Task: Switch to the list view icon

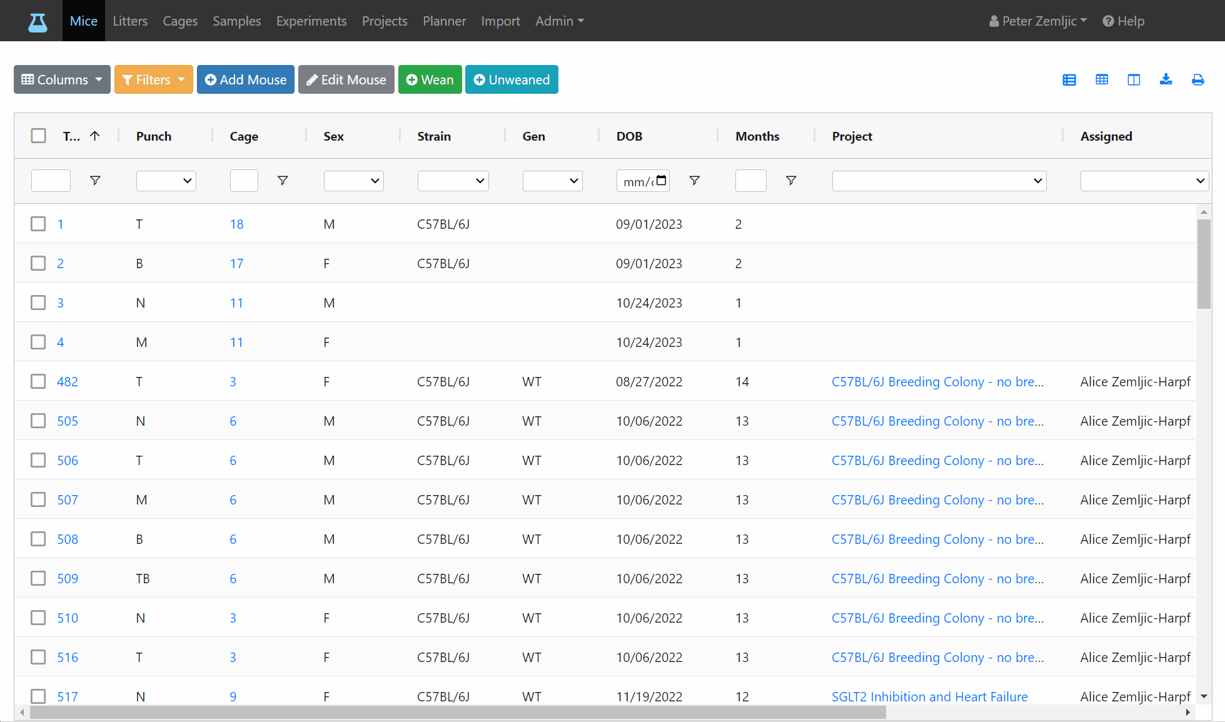Action: click(1069, 80)
